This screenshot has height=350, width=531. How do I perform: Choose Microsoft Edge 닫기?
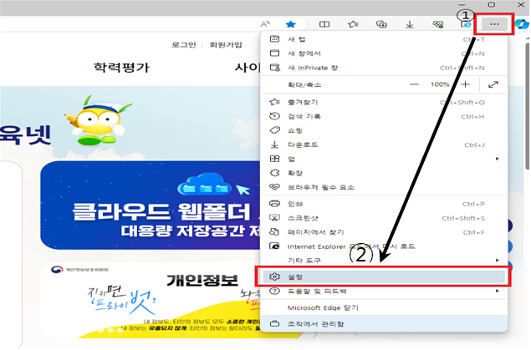point(384,307)
